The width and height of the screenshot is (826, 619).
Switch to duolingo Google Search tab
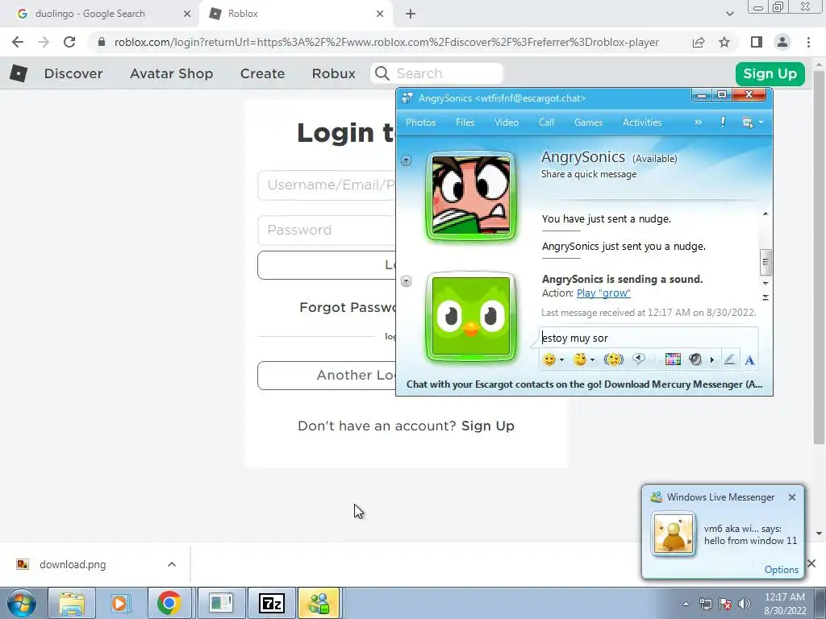coord(100,14)
